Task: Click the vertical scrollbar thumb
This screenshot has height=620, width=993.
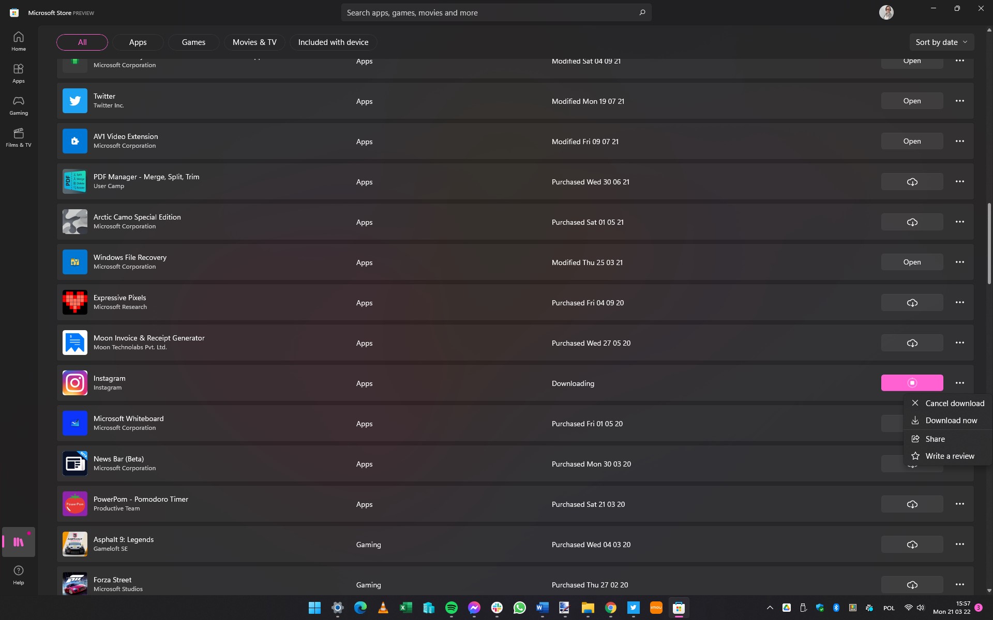Action: tap(989, 243)
